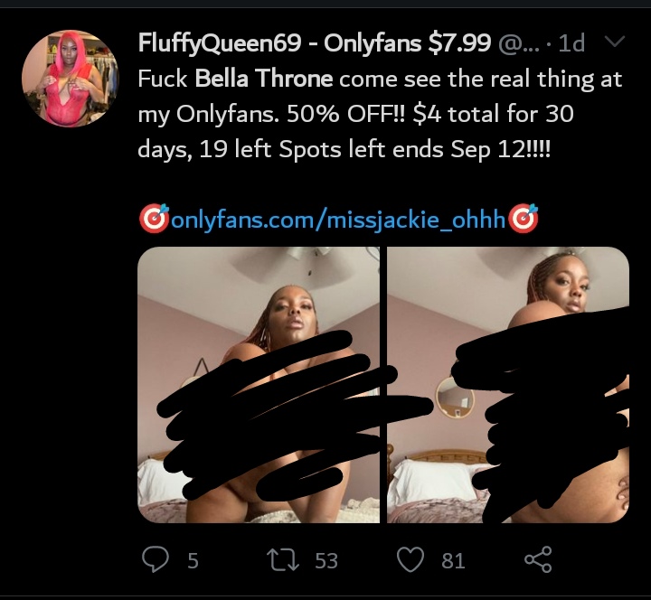Expand the tweet options chevron

[x=615, y=41]
